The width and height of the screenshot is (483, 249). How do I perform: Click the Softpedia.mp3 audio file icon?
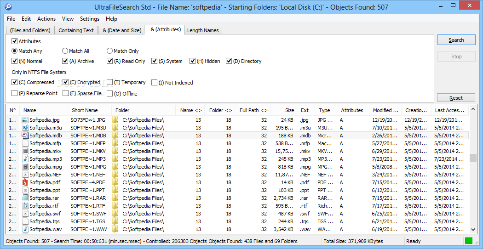point(25,159)
